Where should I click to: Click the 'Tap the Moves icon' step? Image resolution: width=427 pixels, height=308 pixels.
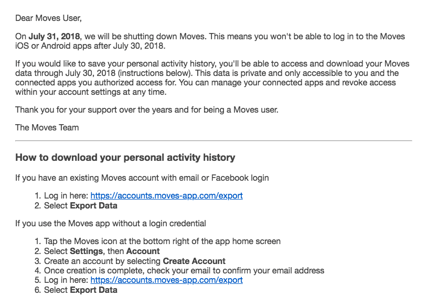click(x=162, y=241)
